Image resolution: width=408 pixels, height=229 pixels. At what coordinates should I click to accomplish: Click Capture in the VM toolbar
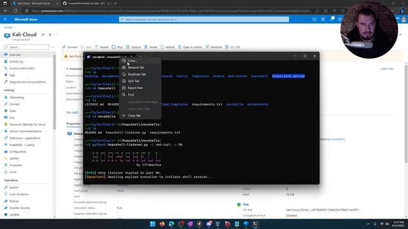133,47
